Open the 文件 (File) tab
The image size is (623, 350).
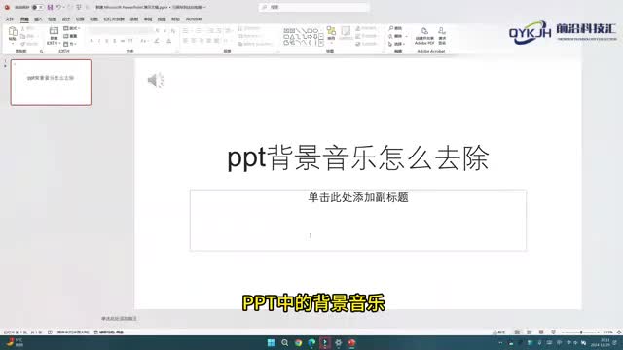[x=9, y=19]
